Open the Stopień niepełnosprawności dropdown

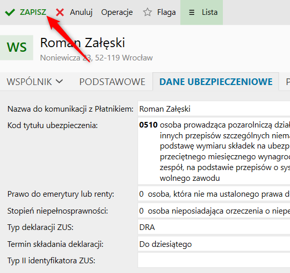[214, 211]
